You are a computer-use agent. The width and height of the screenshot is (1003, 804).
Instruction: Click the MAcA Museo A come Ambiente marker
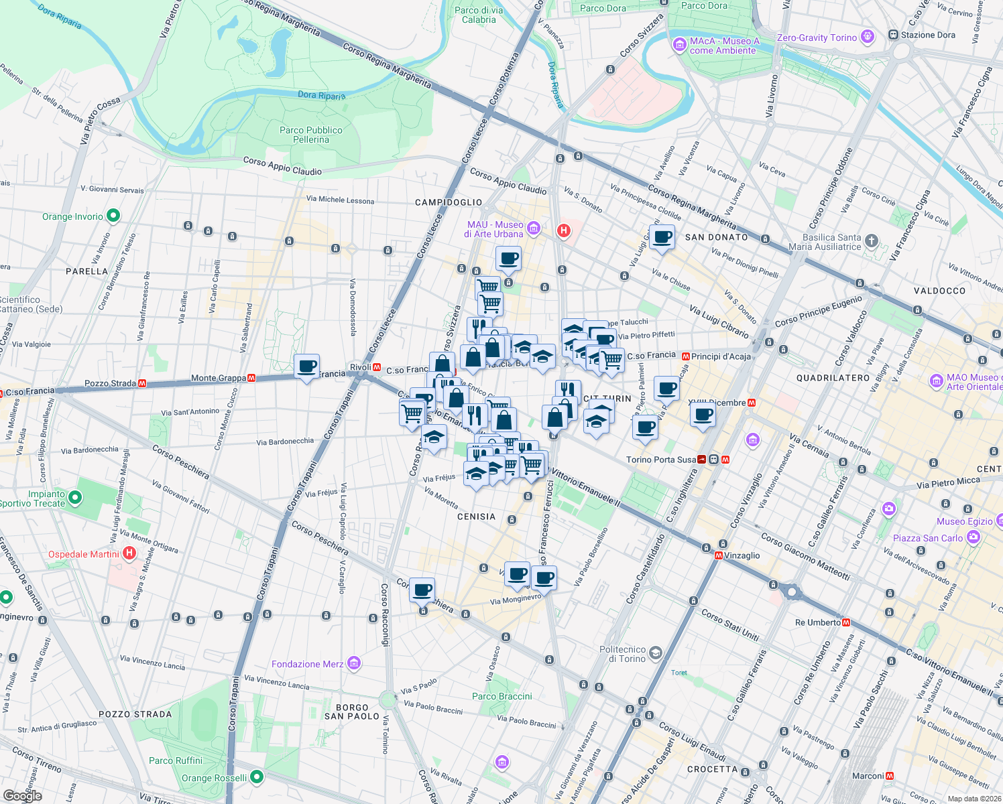(678, 44)
